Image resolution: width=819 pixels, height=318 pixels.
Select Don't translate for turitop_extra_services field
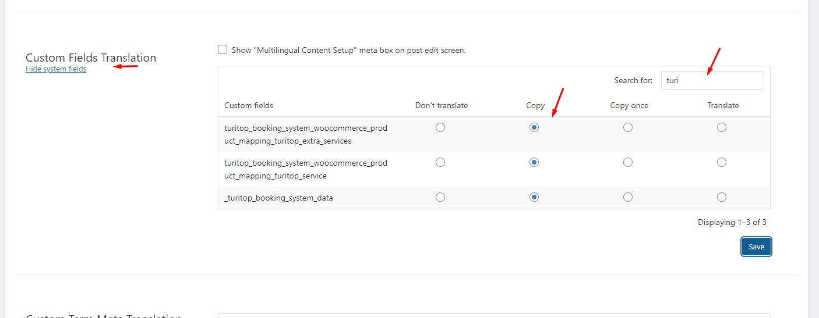440,128
